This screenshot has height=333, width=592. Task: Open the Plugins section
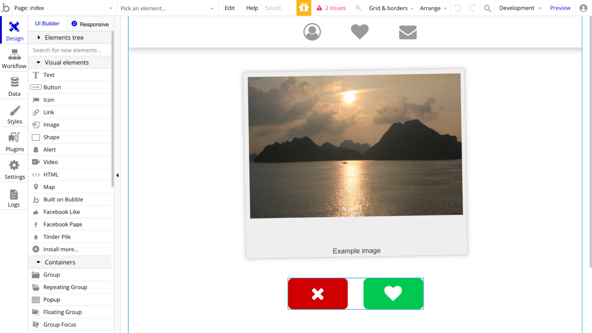pyautogui.click(x=14, y=142)
